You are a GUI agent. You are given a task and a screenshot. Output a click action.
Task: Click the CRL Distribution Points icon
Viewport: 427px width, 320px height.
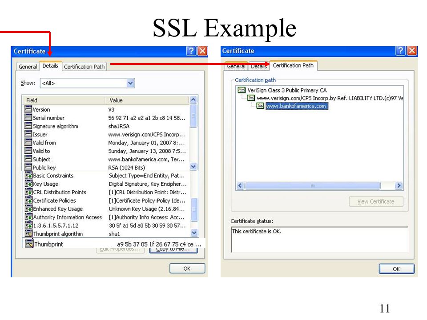pos(28,192)
